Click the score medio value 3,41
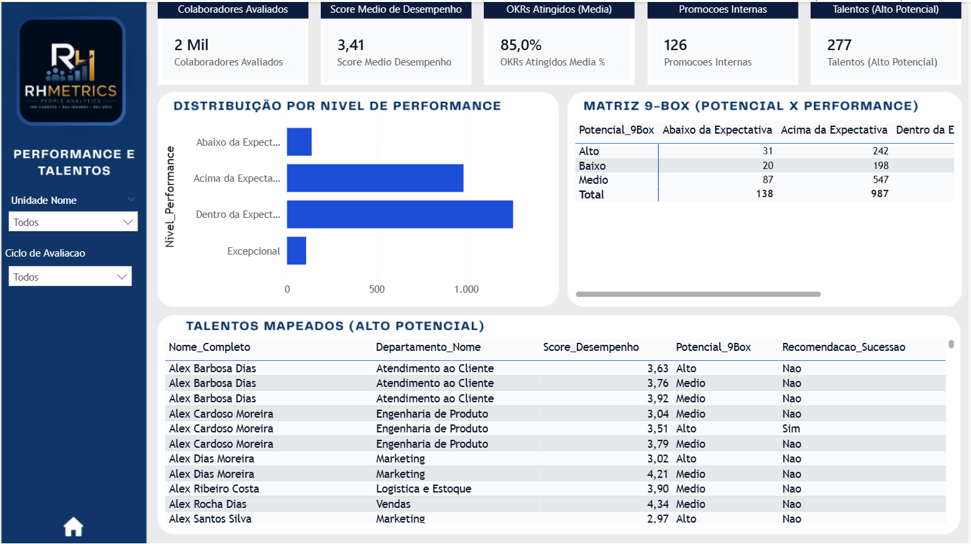 pos(351,45)
